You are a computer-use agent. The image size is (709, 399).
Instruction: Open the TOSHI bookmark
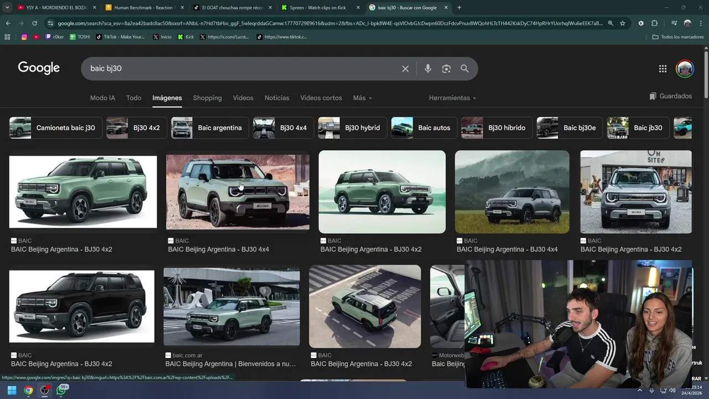click(80, 37)
